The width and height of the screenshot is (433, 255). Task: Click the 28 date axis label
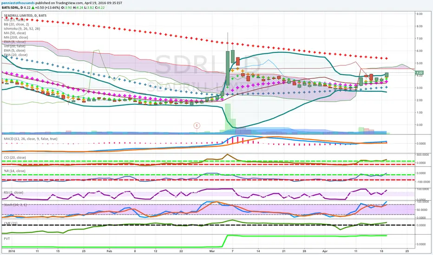point(305,251)
